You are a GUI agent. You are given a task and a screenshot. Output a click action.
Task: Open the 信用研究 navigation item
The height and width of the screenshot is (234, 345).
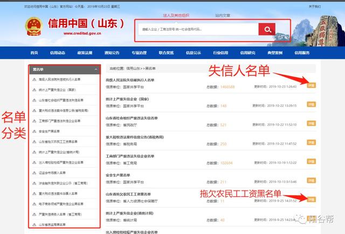coord(247,53)
